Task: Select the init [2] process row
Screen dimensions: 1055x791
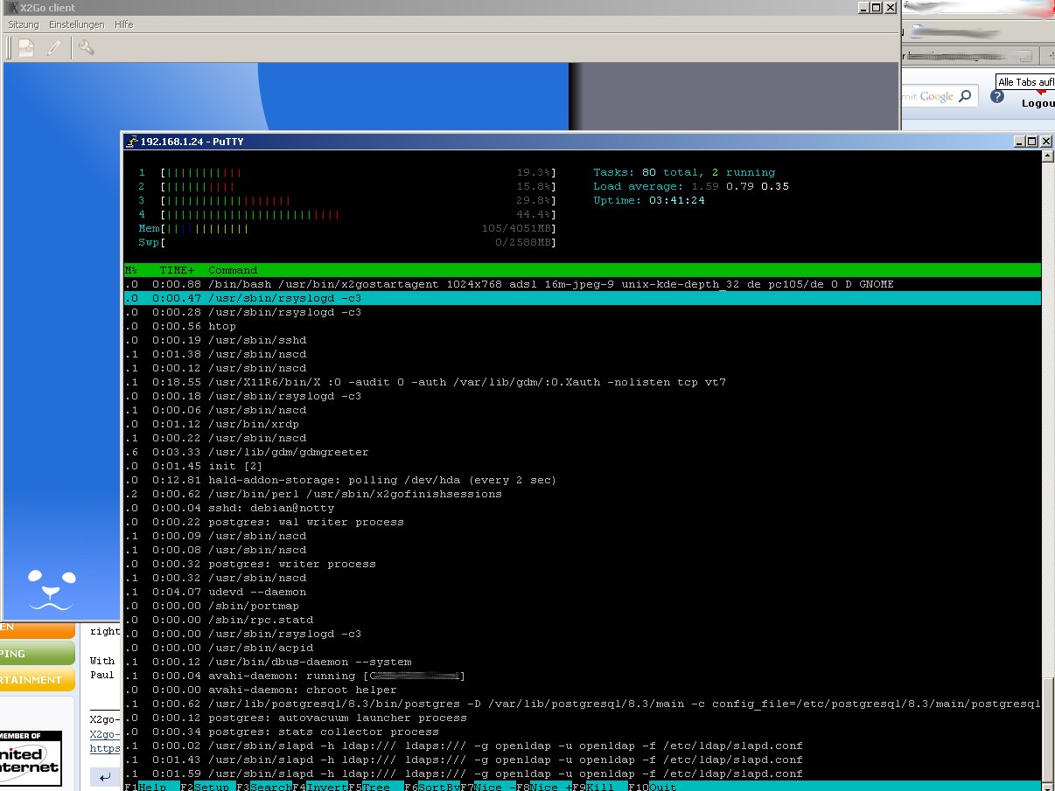Action: pyautogui.click(x=583, y=466)
